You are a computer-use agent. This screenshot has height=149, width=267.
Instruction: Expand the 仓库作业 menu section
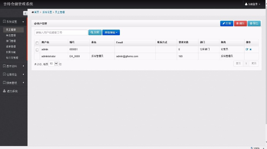pyautogui.click(x=13, y=75)
